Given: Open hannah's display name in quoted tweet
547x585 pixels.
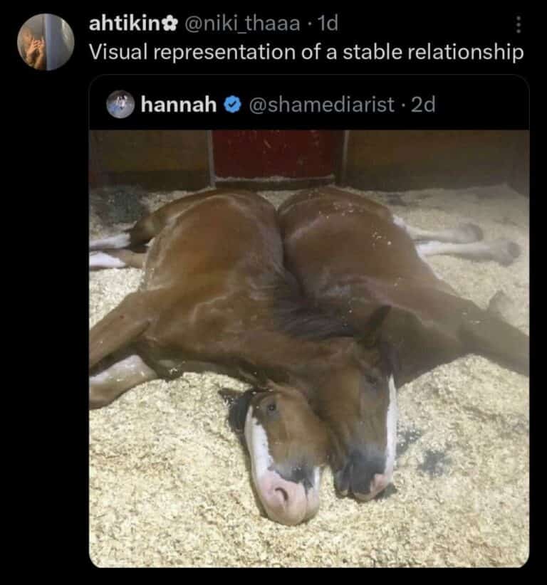Looking at the screenshot, I should point(178,105).
